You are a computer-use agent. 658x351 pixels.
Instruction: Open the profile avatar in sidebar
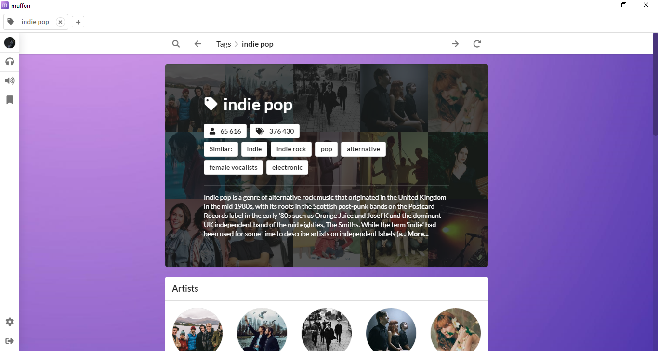pyautogui.click(x=10, y=43)
